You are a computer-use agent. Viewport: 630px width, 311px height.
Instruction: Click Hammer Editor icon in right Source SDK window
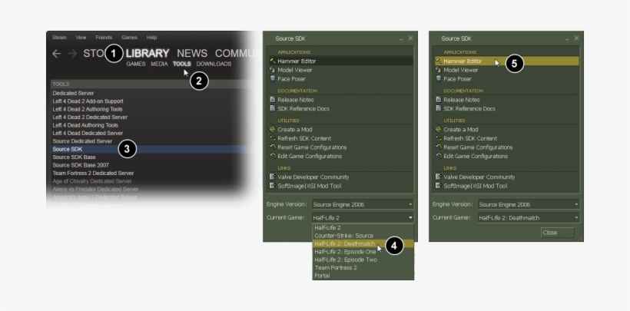point(439,61)
